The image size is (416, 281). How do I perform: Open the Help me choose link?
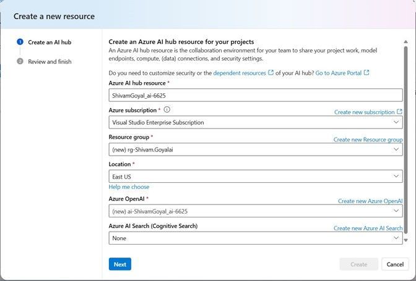129,187
